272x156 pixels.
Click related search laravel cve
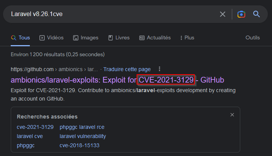tap(30, 136)
